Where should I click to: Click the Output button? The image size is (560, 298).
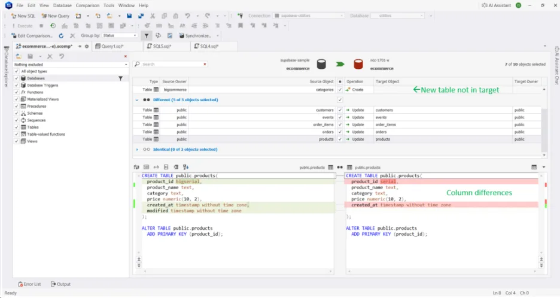click(60, 284)
